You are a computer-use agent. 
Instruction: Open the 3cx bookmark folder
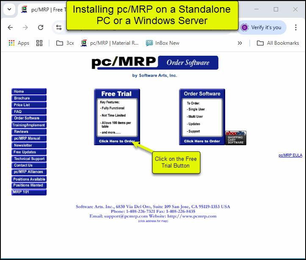(x=65, y=43)
